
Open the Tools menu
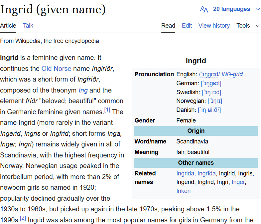tap(243, 26)
